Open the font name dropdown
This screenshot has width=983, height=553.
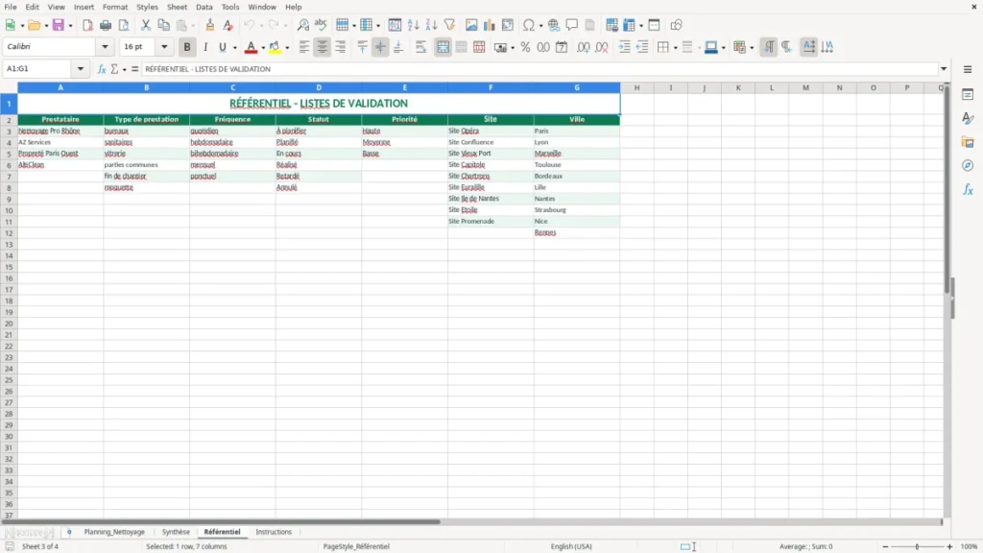click(x=105, y=46)
